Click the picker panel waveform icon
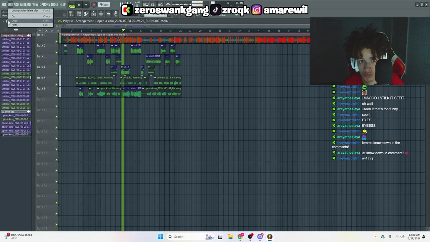 tap(16, 30)
